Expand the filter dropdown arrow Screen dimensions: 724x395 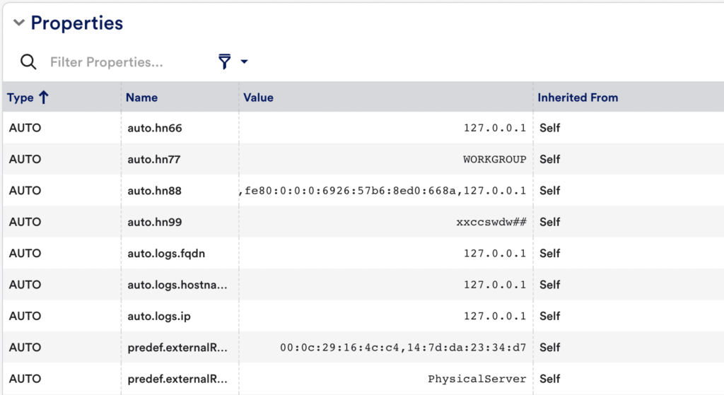pyautogui.click(x=244, y=61)
